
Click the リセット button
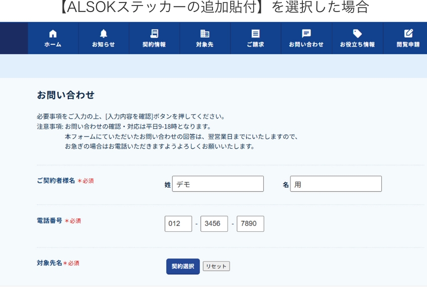(216, 266)
